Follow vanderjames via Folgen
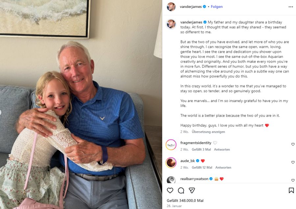Image resolution: width=296 pixels, height=209 pixels. [x=217, y=7]
